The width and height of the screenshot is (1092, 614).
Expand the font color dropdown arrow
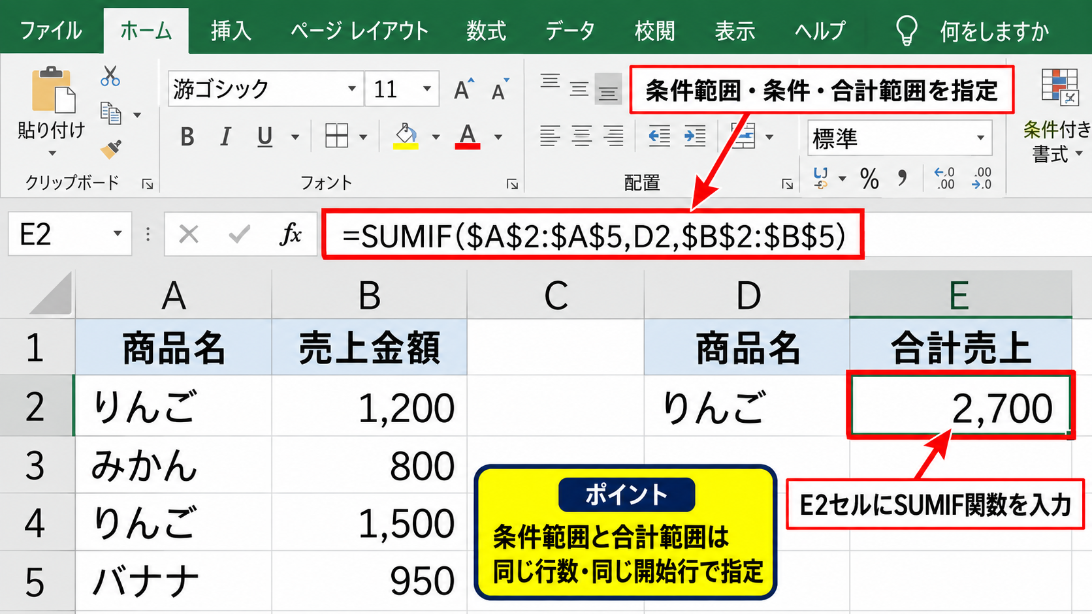tap(498, 137)
